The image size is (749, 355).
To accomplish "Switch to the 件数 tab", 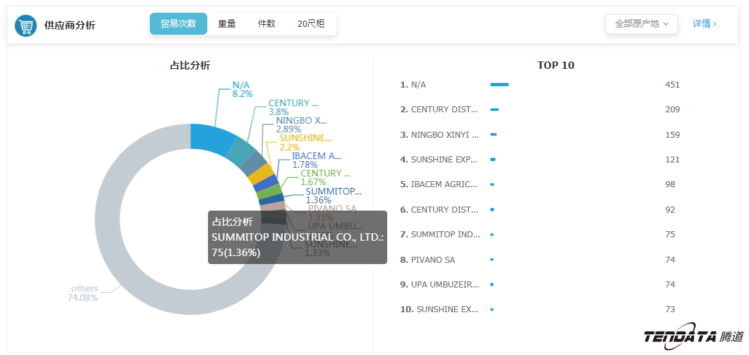I will (x=266, y=24).
